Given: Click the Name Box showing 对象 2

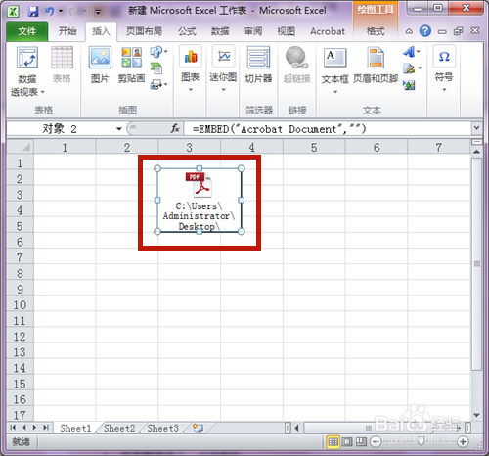Looking at the screenshot, I should click(x=60, y=129).
